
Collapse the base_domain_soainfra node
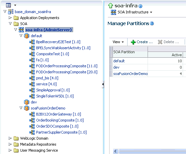pyautogui.click(x=5, y=11)
